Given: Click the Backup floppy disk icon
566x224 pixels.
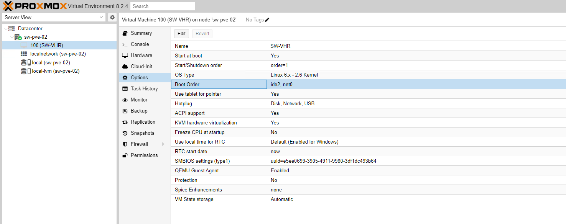Looking at the screenshot, I should (125, 111).
